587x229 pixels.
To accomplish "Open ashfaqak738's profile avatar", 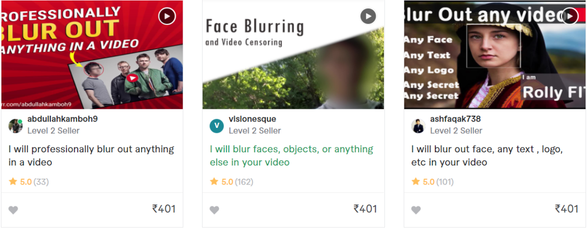I will (x=418, y=126).
